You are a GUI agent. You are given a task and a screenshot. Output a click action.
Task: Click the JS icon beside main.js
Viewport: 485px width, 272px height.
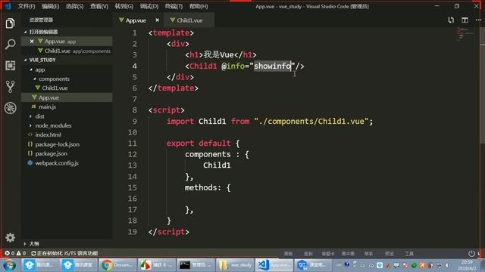coord(33,107)
